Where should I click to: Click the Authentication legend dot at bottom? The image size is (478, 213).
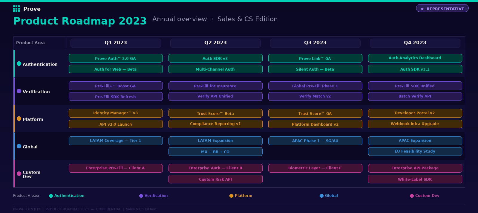51,196
